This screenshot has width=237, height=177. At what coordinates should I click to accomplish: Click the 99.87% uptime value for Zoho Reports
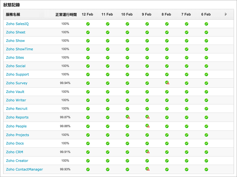(x=65, y=117)
